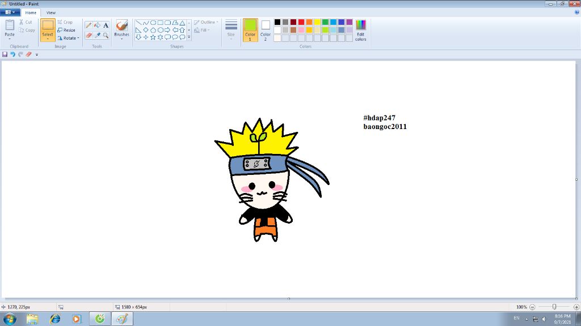Choose the Cloud callout shape
This screenshot has width=581, height=326.
point(182,37)
